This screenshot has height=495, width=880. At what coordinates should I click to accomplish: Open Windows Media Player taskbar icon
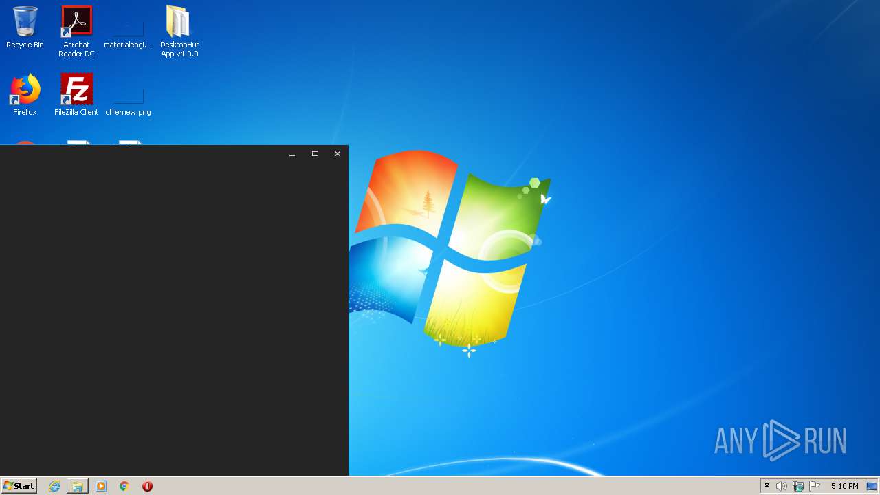point(101,486)
